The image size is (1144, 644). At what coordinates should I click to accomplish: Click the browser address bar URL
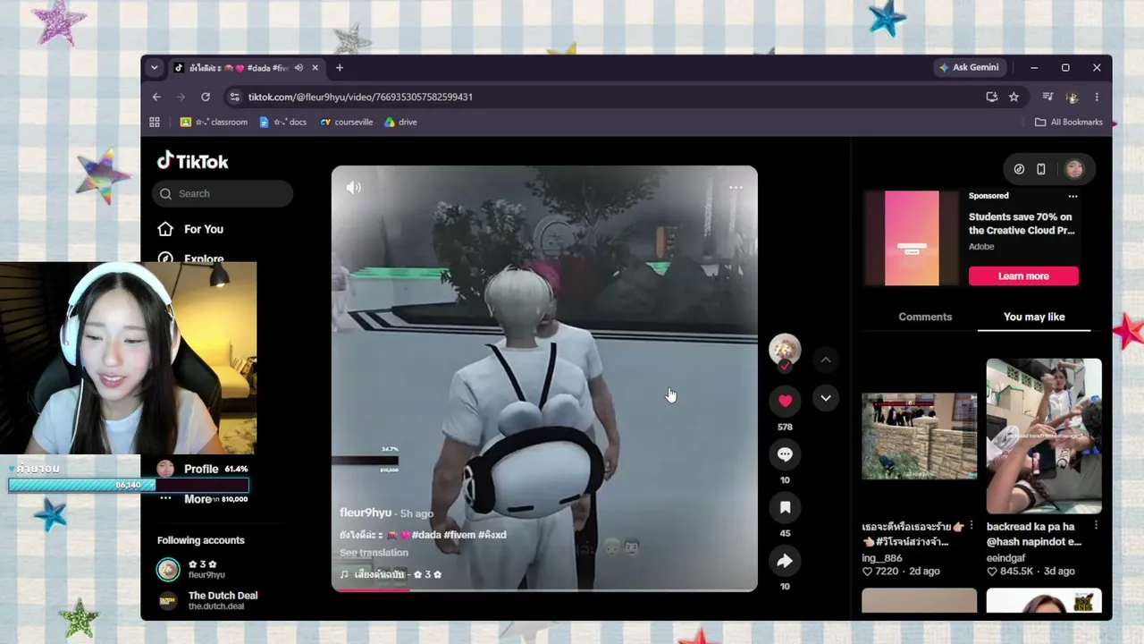[360, 97]
